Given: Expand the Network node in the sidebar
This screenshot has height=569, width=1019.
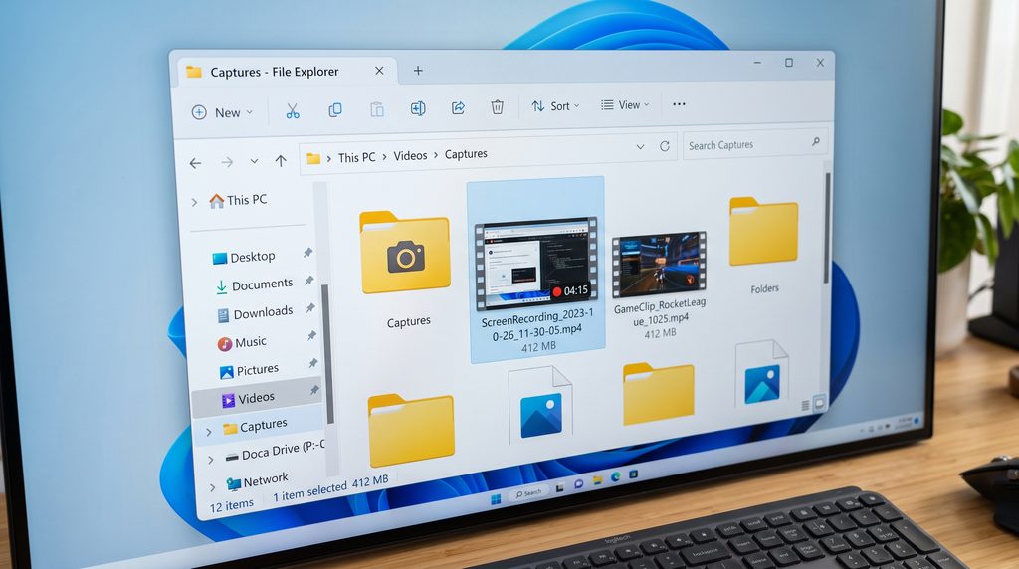Looking at the screenshot, I should pyautogui.click(x=213, y=487).
